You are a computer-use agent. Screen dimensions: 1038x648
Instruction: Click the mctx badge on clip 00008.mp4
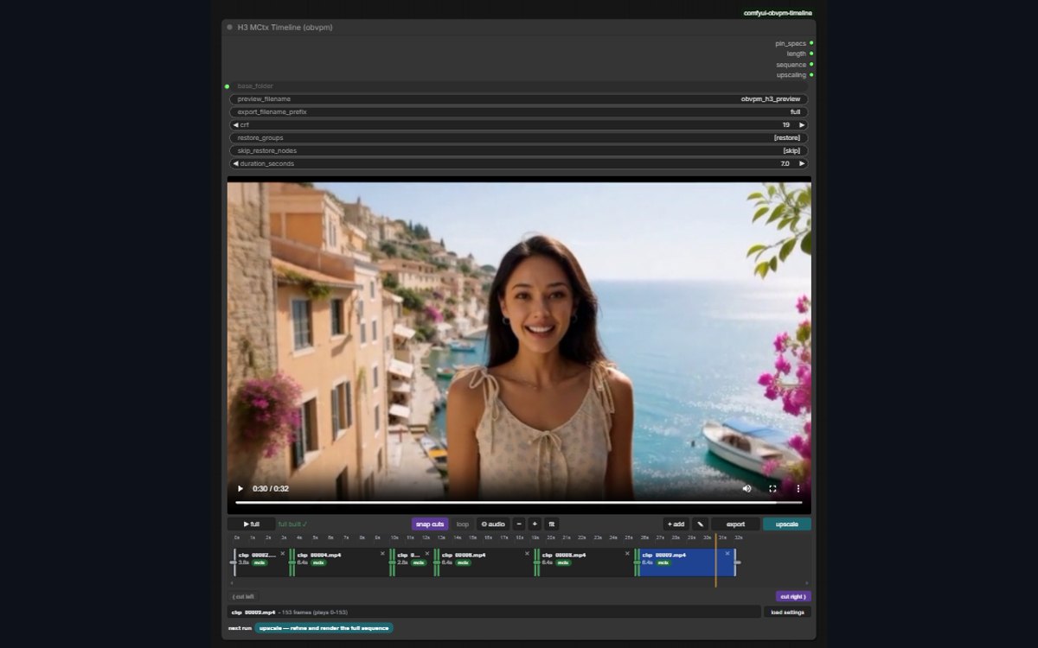(x=563, y=562)
